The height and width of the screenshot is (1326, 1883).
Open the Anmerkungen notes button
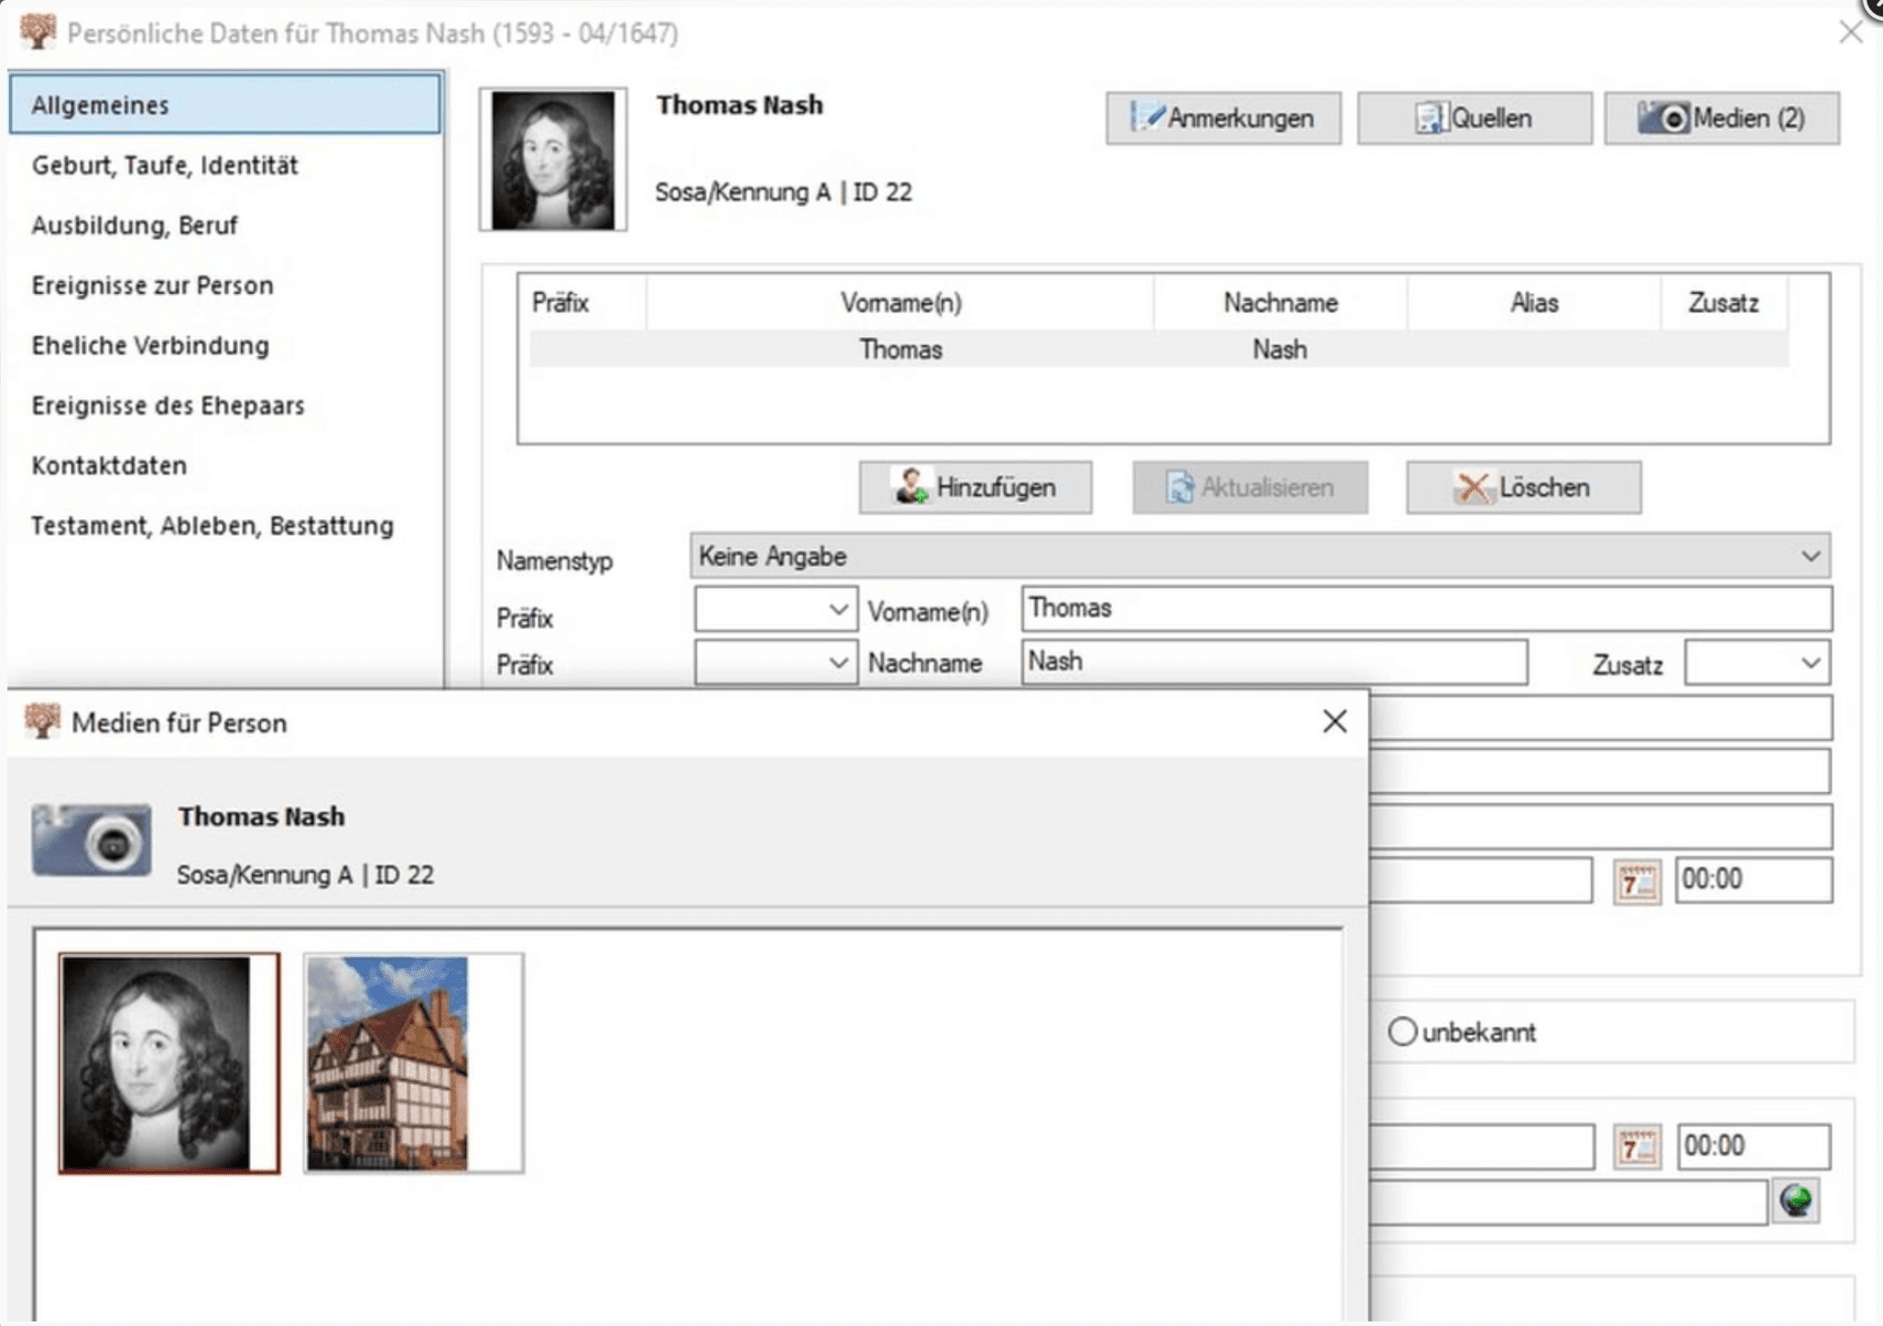coord(1223,118)
